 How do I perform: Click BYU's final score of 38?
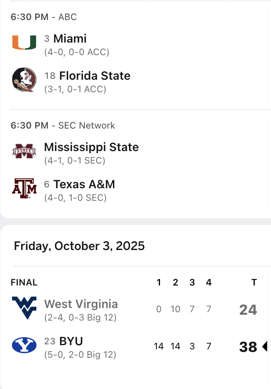pyautogui.click(x=248, y=346)
